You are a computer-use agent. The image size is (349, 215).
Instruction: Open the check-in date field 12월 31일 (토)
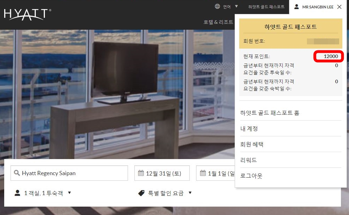pyautogui.click(x=162, y=173)
